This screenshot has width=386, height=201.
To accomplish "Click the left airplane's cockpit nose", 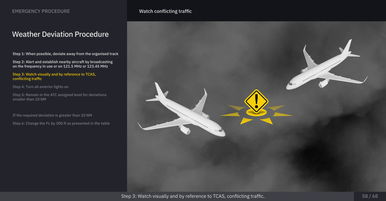I will coord(221,132).
